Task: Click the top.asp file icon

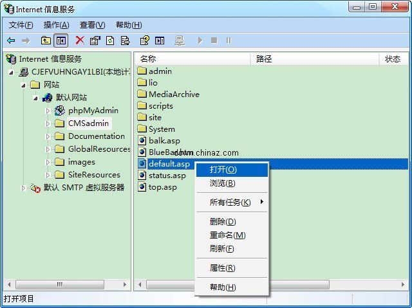Action: (142, 187)
